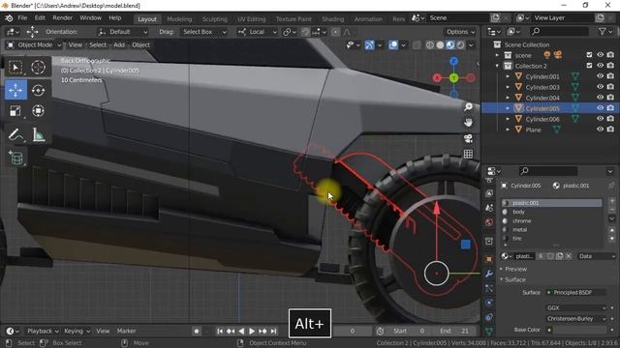Select the Move tool
The height and width of the screenshot is (348, 620).
[15, 90]
